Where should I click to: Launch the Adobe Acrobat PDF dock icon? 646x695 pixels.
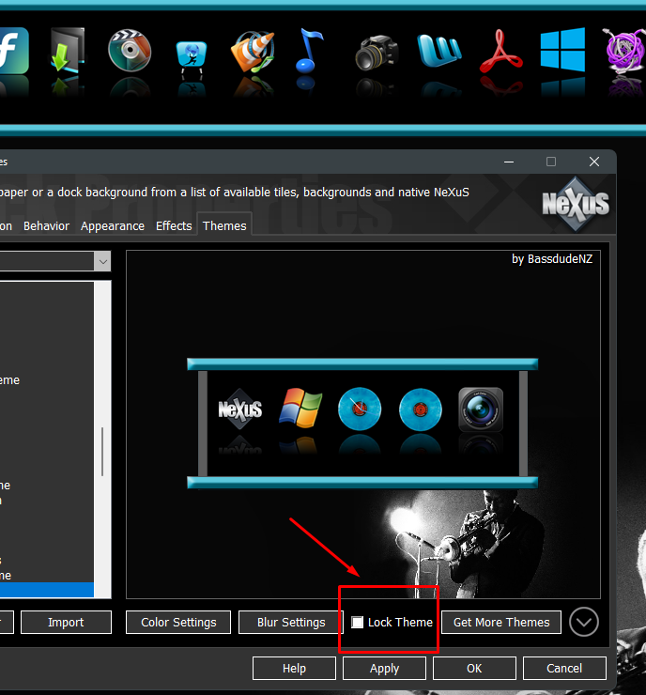click(x=501, y=52)
